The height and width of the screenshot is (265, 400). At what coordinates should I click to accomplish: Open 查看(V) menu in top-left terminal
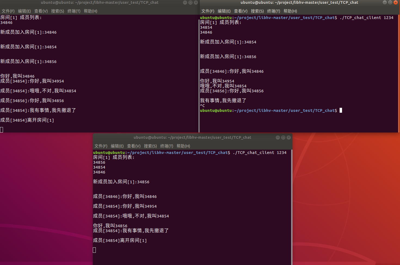[41, 11]
